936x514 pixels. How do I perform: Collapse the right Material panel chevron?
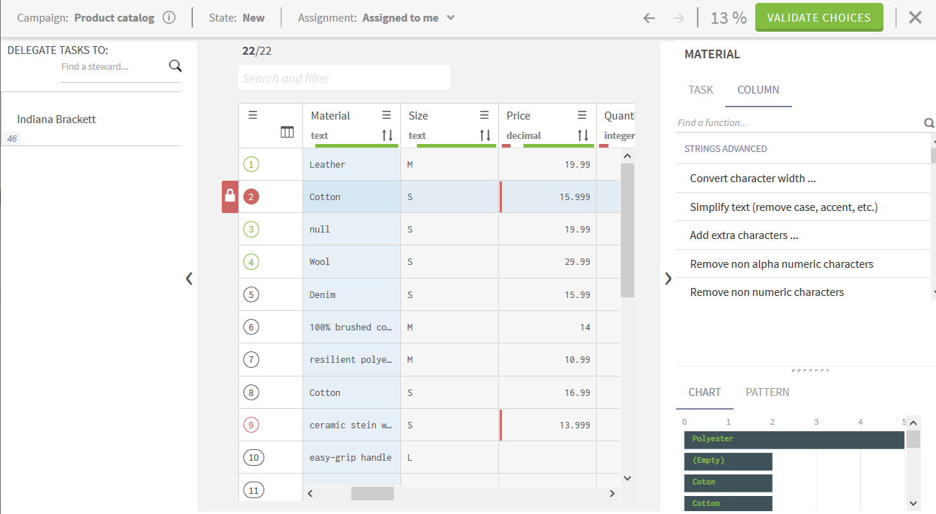pyautogui.click(x=668, y=279)
